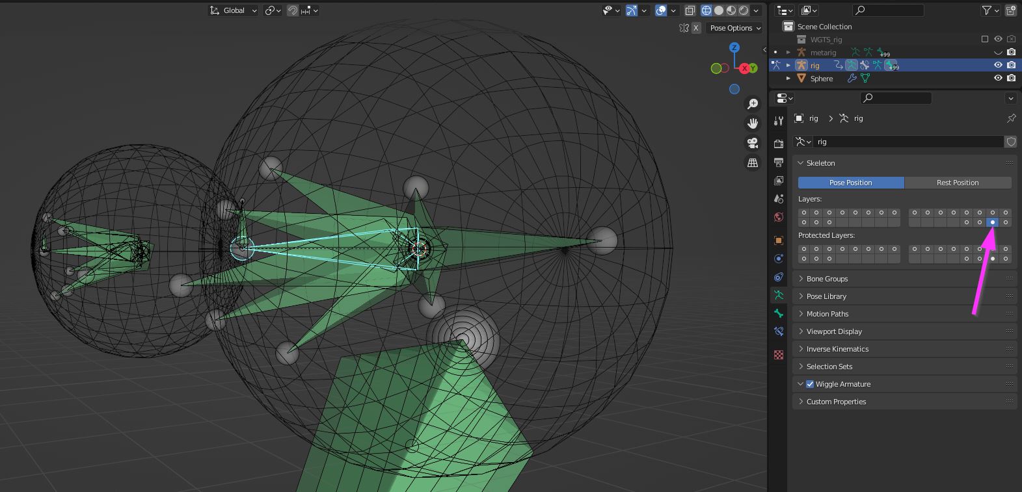The image size is (1022, 492).
Task: Open the Object properties tab
Action: [x=779, y=240]
